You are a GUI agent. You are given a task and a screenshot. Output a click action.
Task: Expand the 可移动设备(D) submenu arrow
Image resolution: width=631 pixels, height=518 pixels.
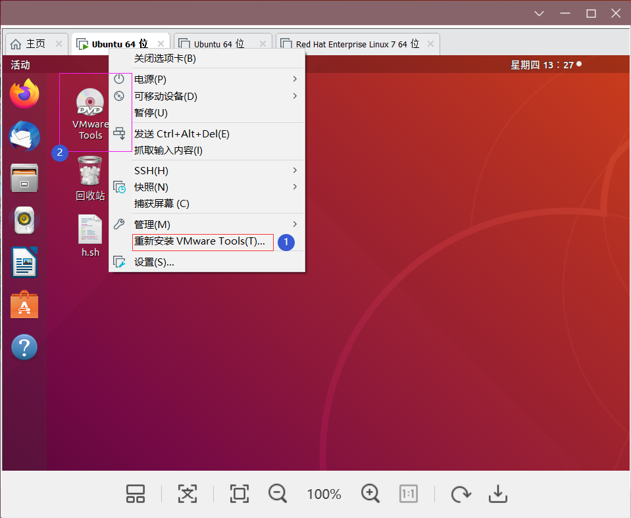pyautogui.click(x=295, y=96)
